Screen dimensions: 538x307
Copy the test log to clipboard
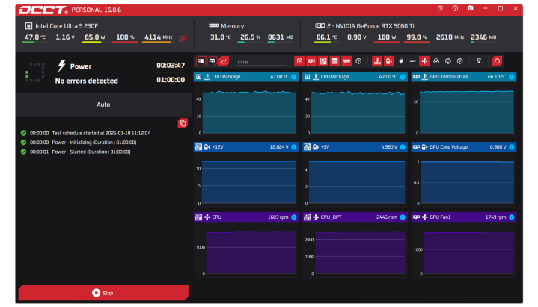(x=183, y=123)
